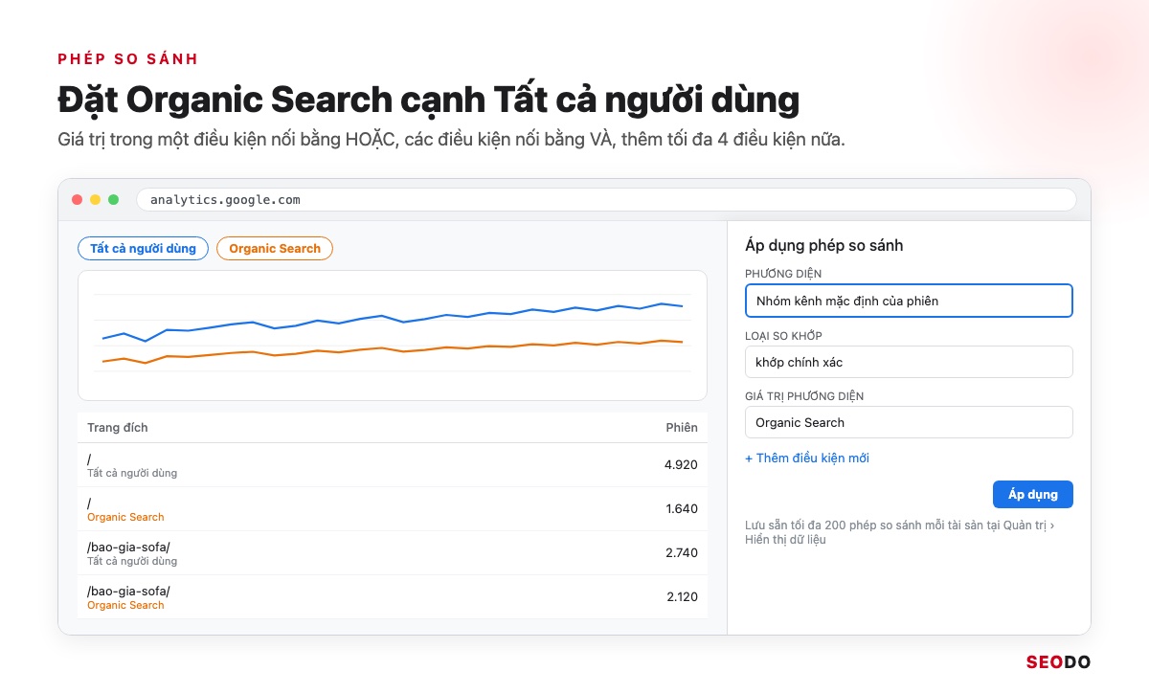Click the value 2.120 in the table
Image resolution: width=1149 pixels, height=693 pixels.
tap(682, 597)
